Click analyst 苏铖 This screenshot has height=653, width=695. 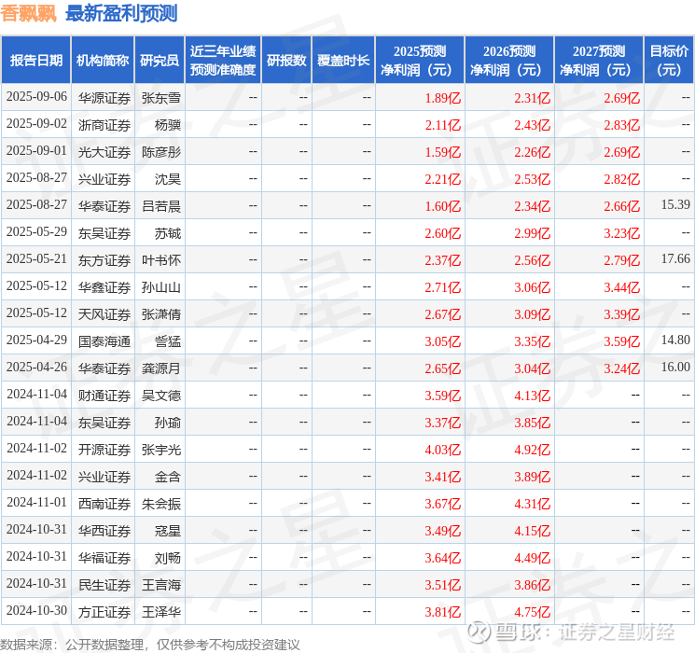pyautogui.click(x=168, y=233)
